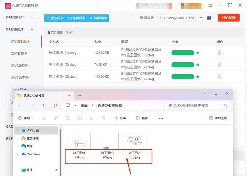Screen dimensions: 247x176
Task: Collapse the CAD转图片 sidebar section
Action: click(x=32, y=29)
